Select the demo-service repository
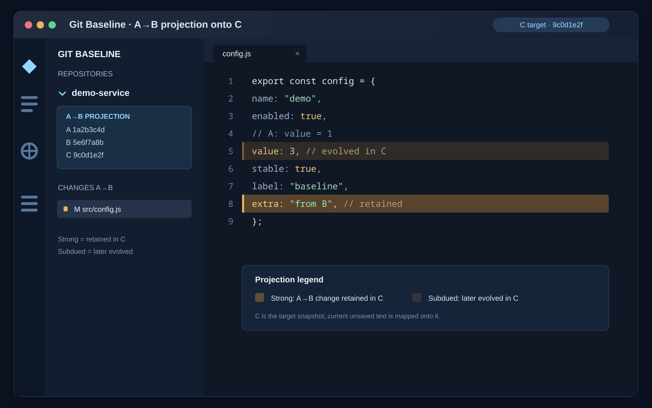 [101, 93]
